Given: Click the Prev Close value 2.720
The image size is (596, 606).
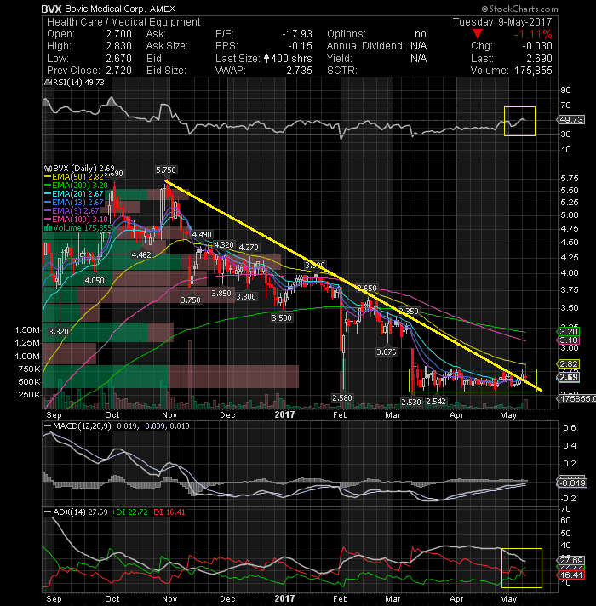Looking at the screenshot, I should pos(118,71).
